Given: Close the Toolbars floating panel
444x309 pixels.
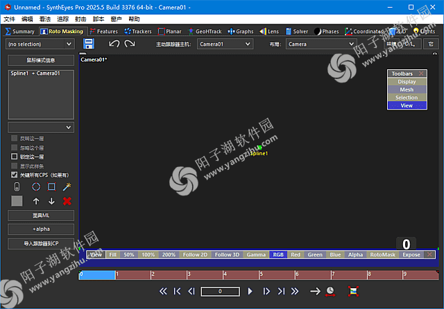Looking at the screenshot, I should pos(421,73).
